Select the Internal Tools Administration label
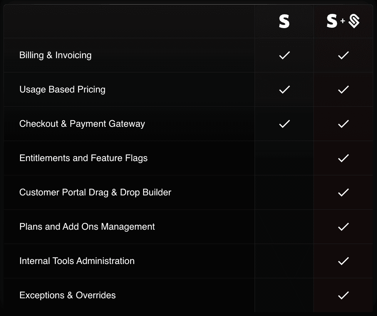The image size is (377, 316). point(77,261)
